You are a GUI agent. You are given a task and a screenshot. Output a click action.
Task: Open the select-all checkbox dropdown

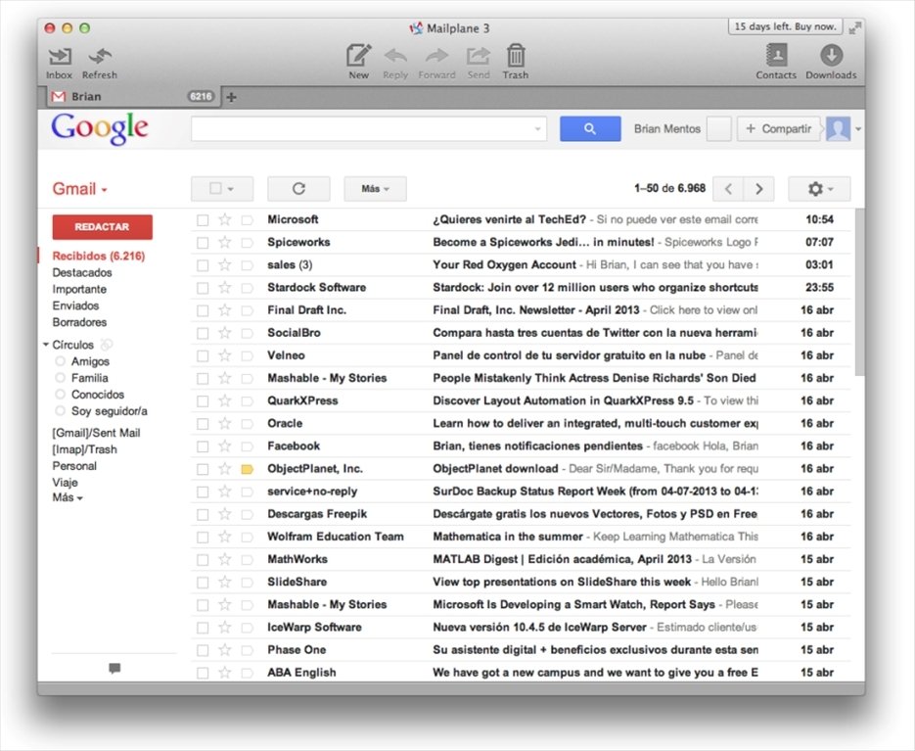click(x=222, y=189)
